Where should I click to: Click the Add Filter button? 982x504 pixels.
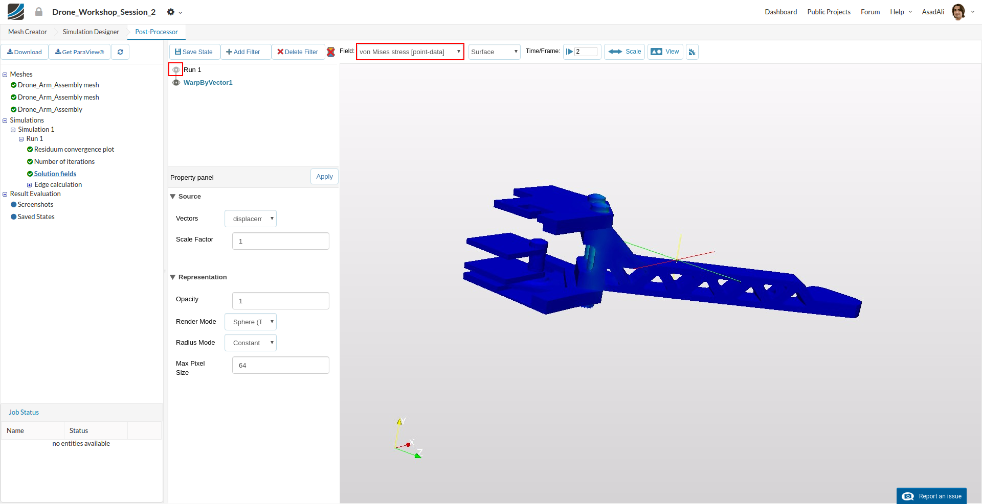[x=245, y=52]
